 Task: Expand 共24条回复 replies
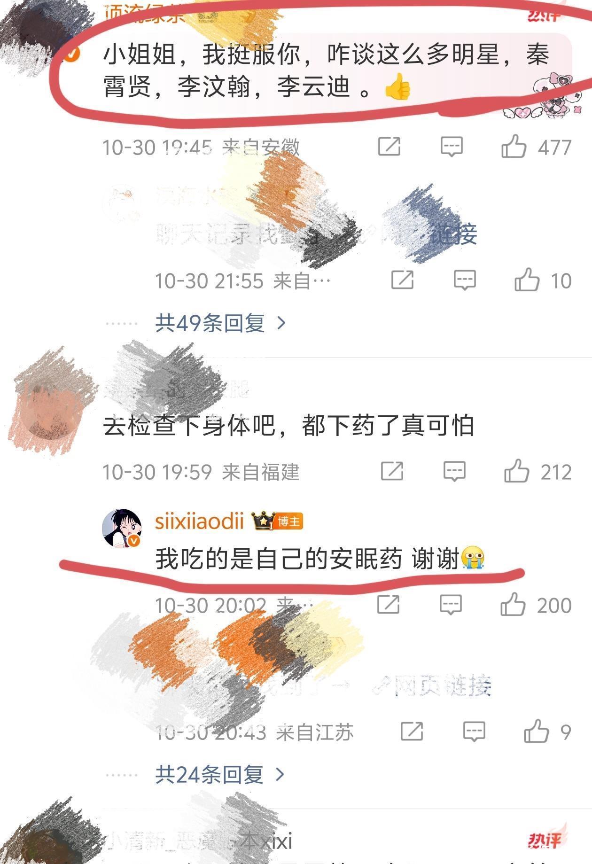[220, 774]
